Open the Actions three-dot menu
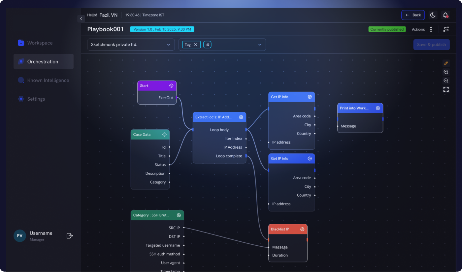 click(431, 29)
